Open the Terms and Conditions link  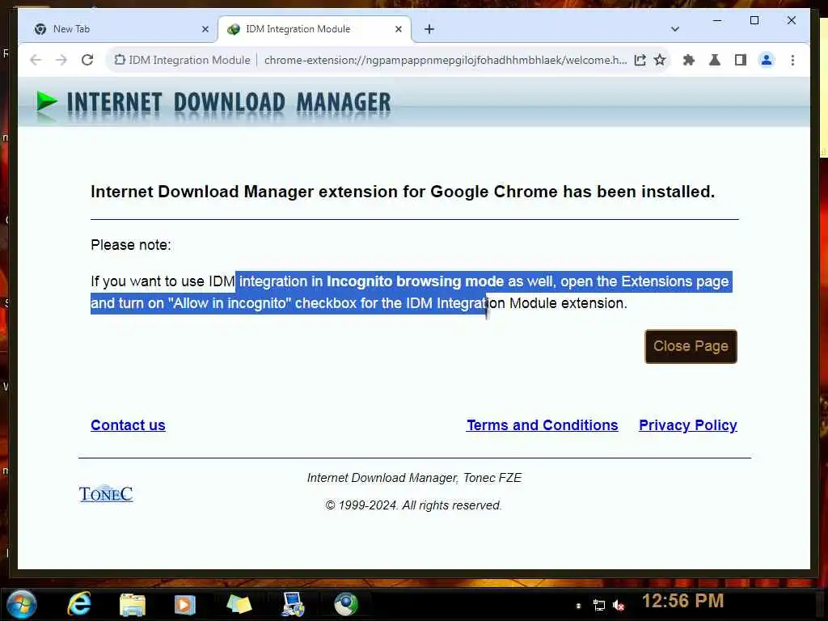click(542, 425)
